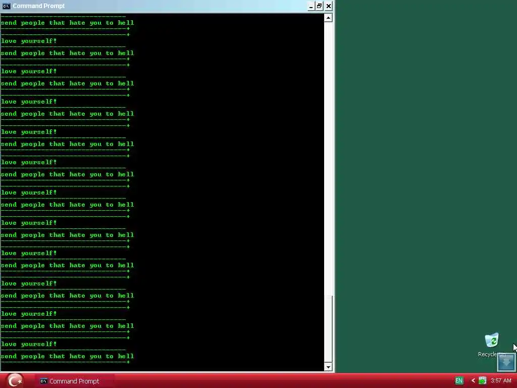Click the scrollbar up arrow in Command Prompt

tap(328, 18)
